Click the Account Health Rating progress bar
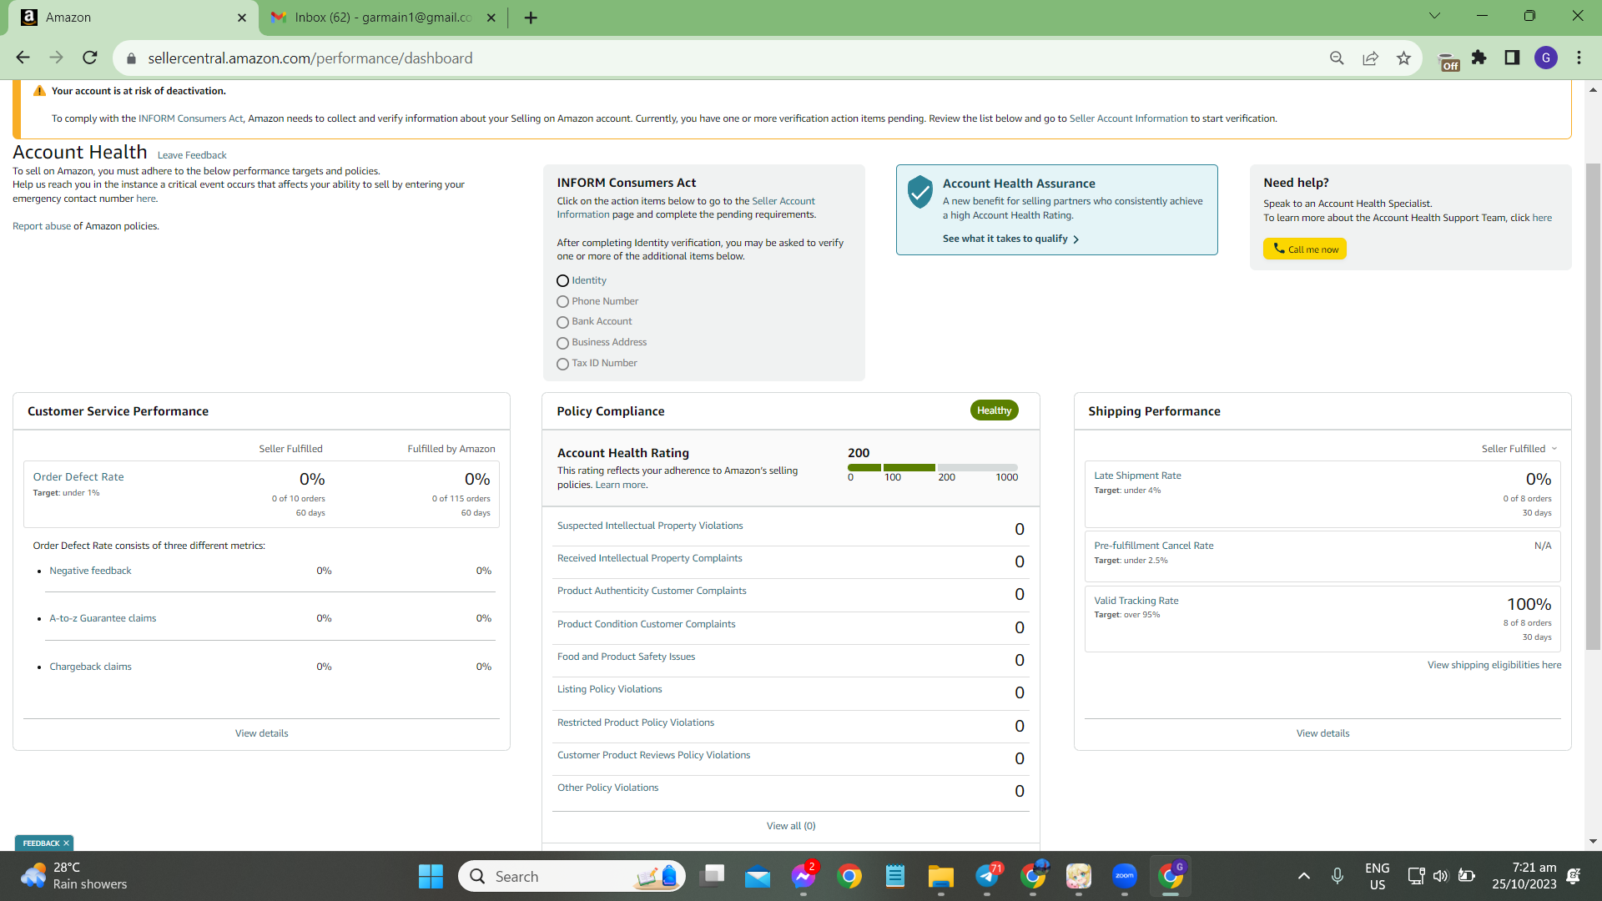 click(933, 467)
